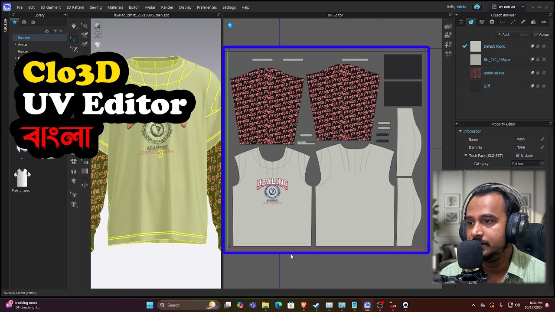Collapse the Tech Pack (CLO-SET) section
This screenshot has width=555, height=312.
(x=466, y=156)
